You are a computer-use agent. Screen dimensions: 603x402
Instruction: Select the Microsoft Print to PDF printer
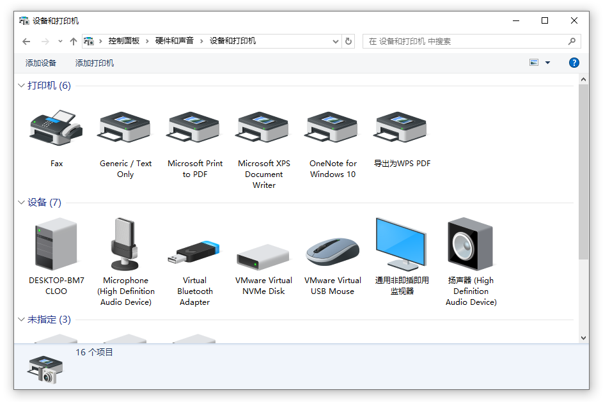194,128
